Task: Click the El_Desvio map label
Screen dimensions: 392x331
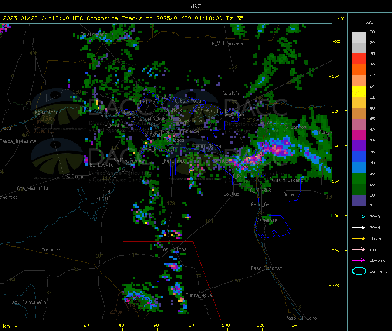Action: [x=102, y=165]
